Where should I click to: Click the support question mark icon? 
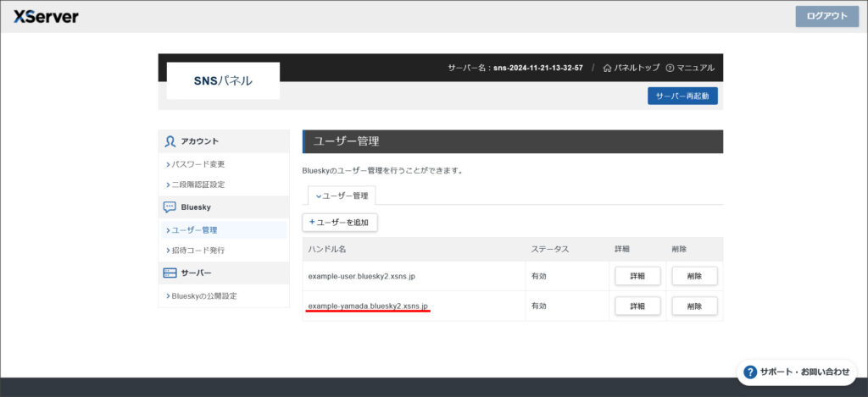(750, 372)
